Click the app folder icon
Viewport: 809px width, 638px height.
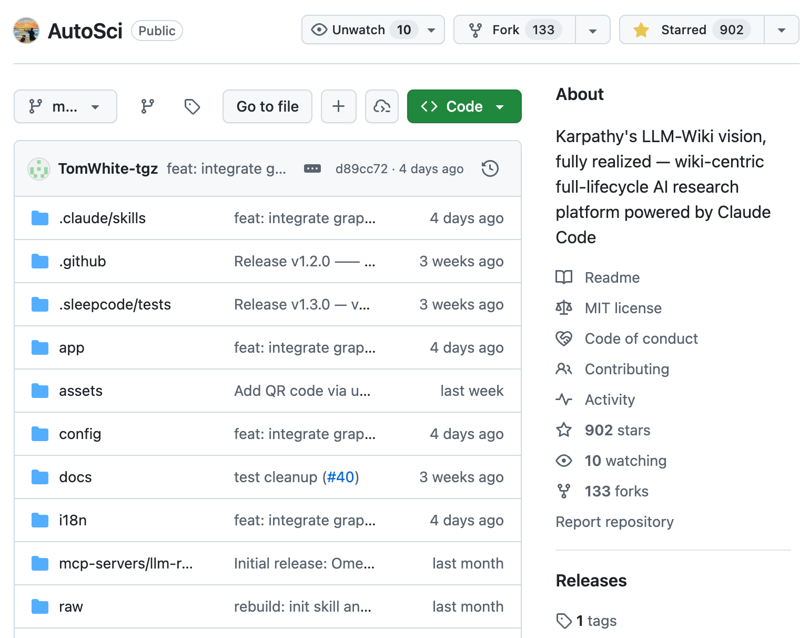click(x=40, y=347)
